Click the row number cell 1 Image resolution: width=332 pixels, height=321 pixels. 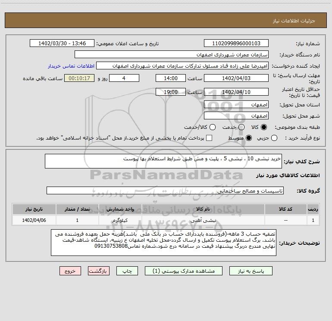[x=313, y=220]
